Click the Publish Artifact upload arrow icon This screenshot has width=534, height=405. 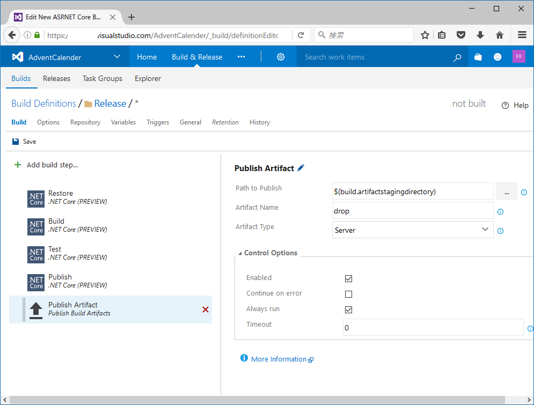coord(36,311)
